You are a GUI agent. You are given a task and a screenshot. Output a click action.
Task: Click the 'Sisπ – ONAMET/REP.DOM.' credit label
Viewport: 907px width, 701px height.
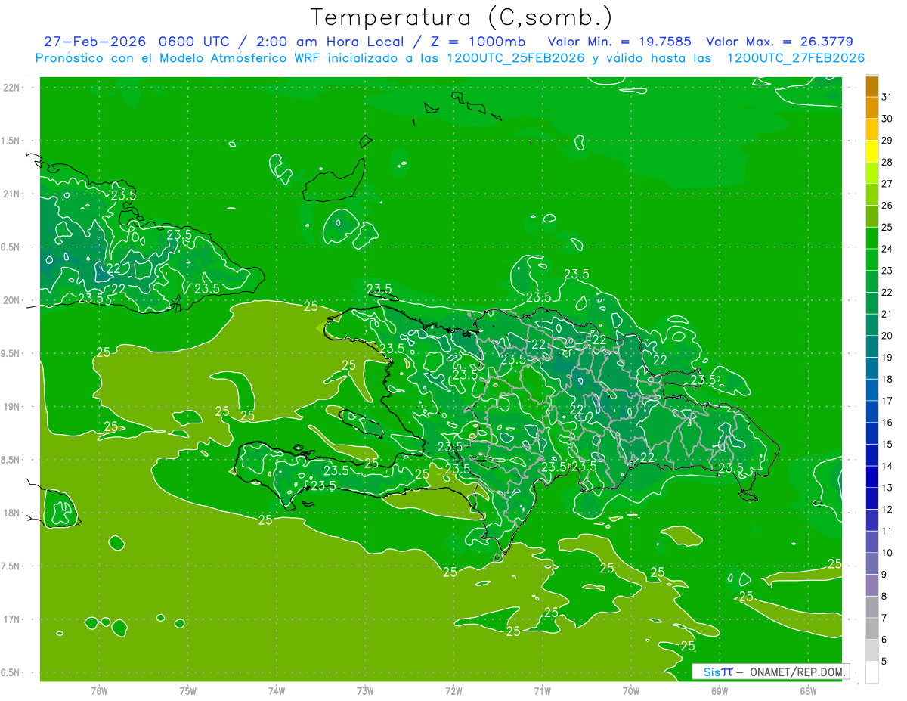click(770, 672)
